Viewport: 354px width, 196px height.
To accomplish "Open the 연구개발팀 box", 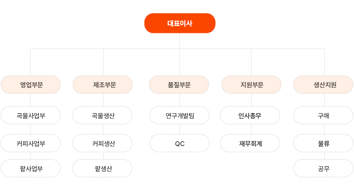I will (x=179, y=115).
